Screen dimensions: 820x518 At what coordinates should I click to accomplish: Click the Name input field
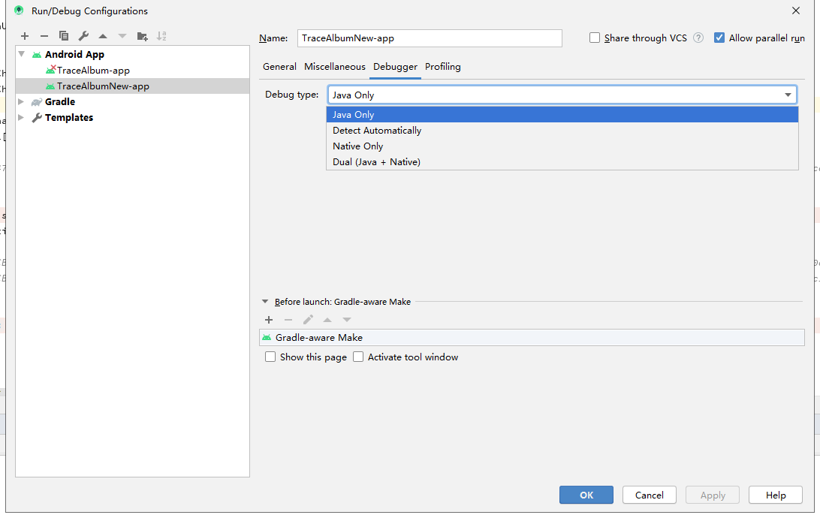[430, 38]
